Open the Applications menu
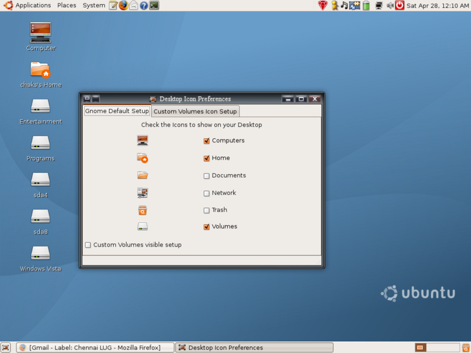Viewport: 471px width, 353px height. click(x=32, y=5)
